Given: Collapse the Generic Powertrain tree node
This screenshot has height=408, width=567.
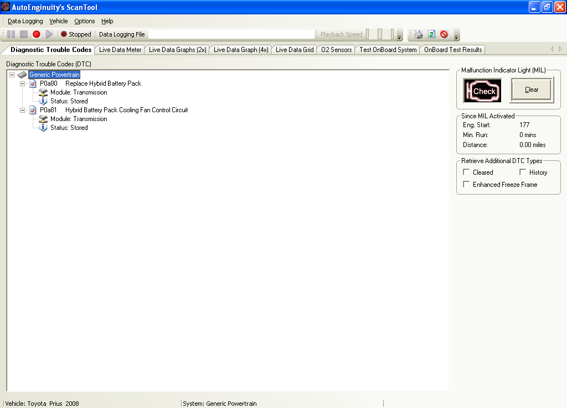Looking at the screenshot, I should tap(12, 75).
